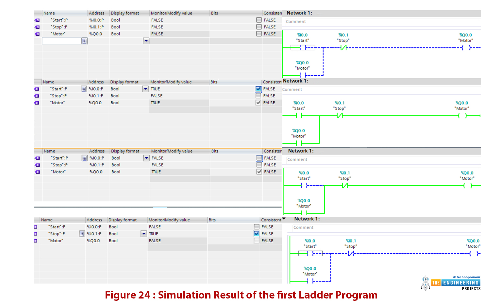Select the Motor latch contact under the dashed Start contact in the partly green network
Viewport: 501px width, 307px height.
(x=304, y=213)
